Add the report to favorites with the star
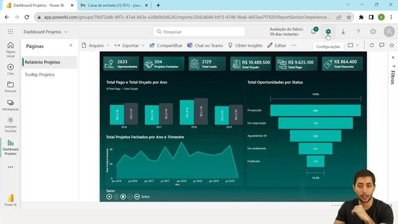The width and height of the screenshot is (398, 224). pyautogui.click(x=392, y=45)
